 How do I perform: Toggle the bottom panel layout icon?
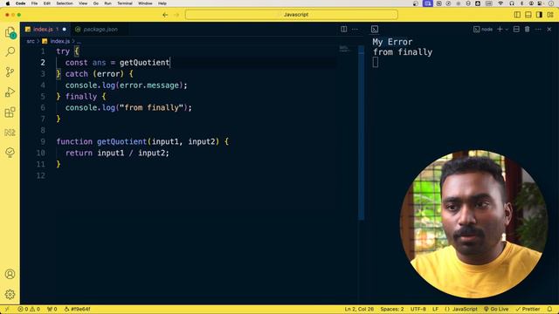528,15
